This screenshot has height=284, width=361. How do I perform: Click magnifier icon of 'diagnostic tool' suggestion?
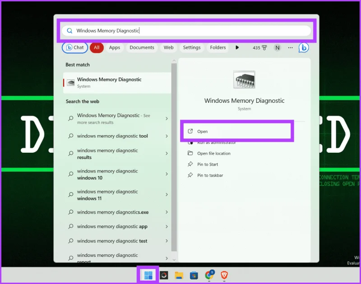(x=71, y=136)
